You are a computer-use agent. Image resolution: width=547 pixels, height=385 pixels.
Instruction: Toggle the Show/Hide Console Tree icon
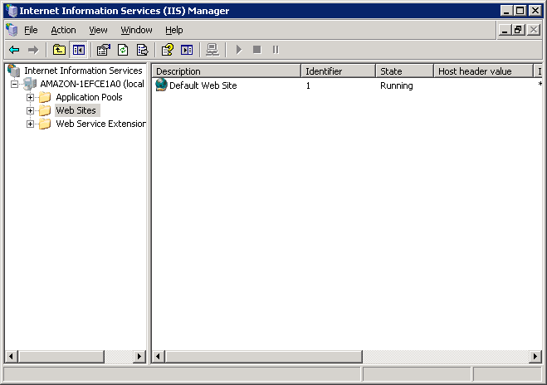[79, 50]
